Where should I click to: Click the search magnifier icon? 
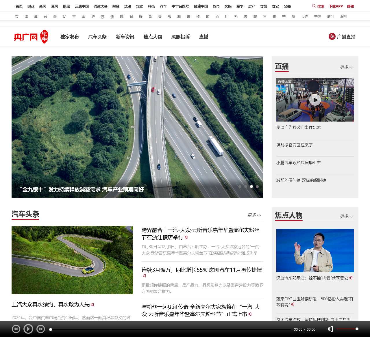314,6
